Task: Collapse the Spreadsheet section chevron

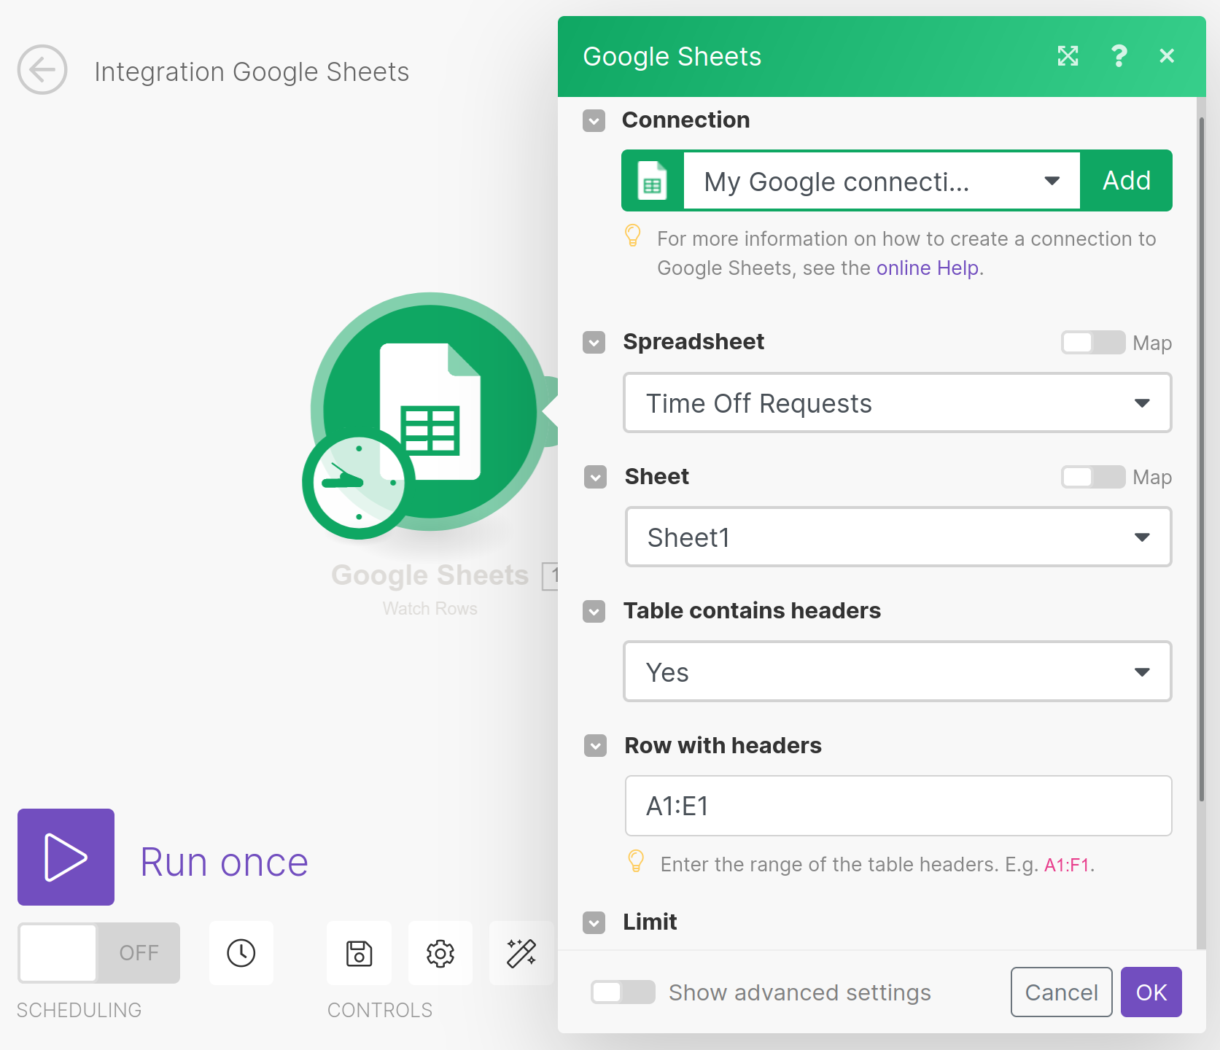Action: pos(594,342)
